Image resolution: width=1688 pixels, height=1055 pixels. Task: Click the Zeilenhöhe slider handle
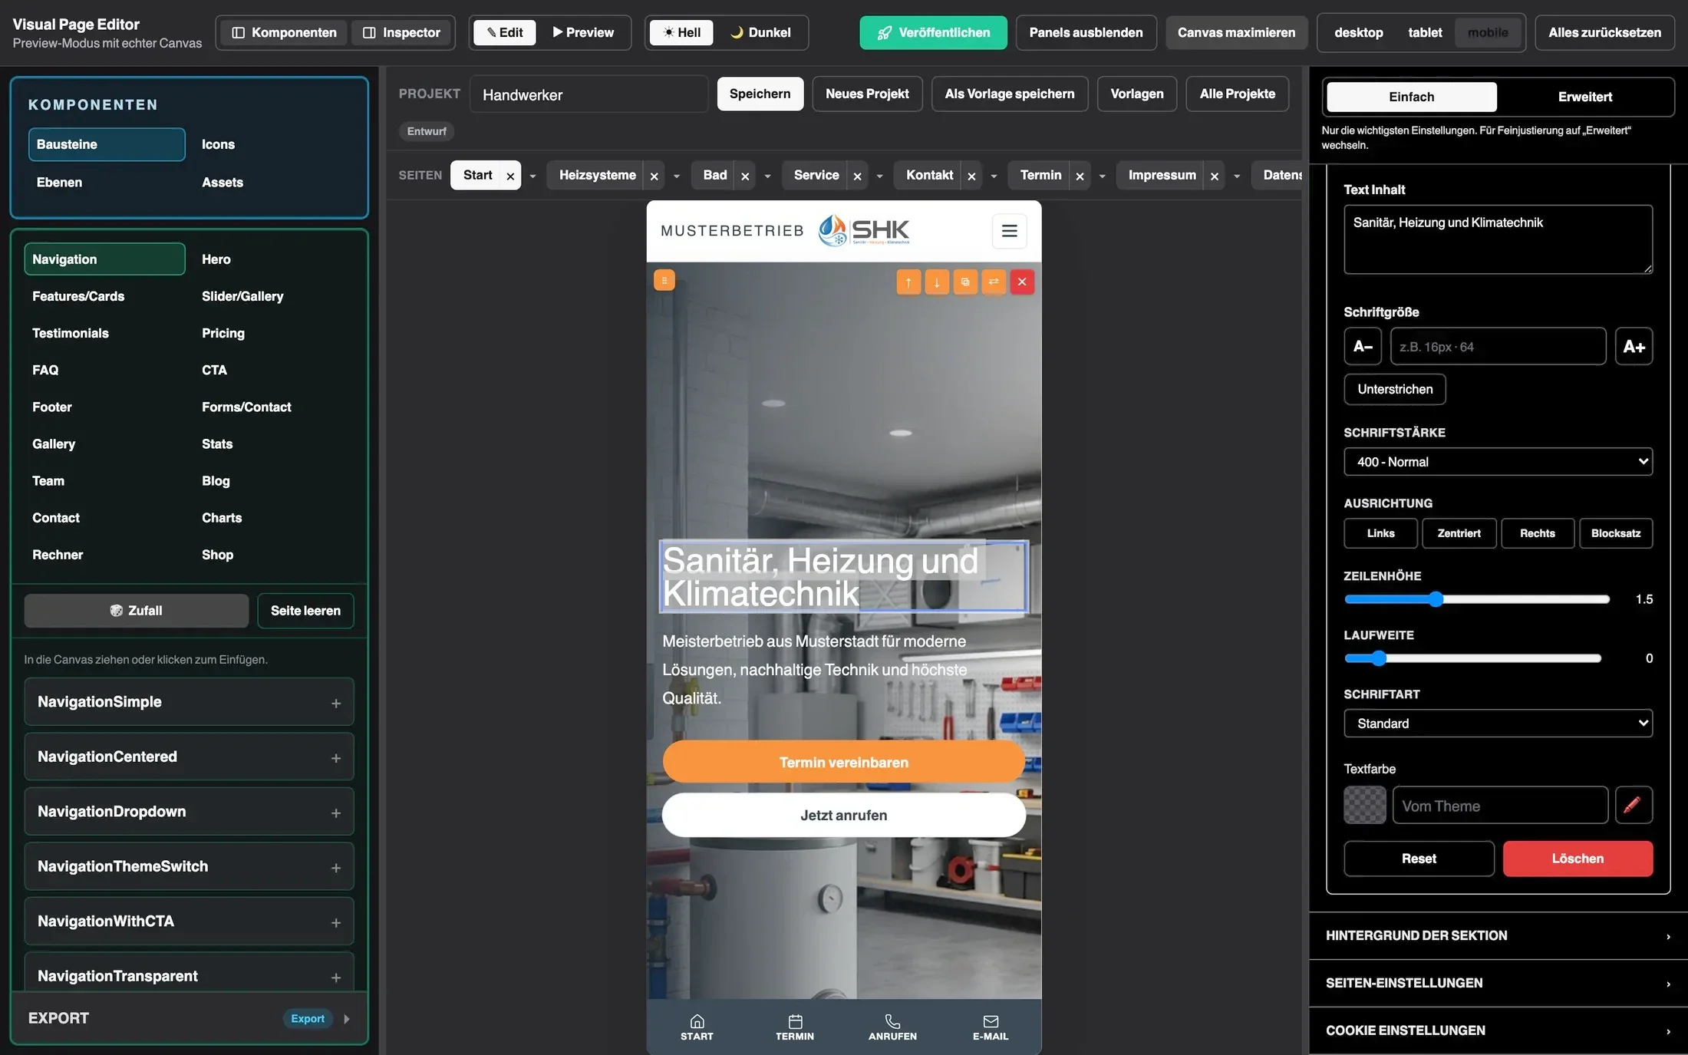[1436, 599]
